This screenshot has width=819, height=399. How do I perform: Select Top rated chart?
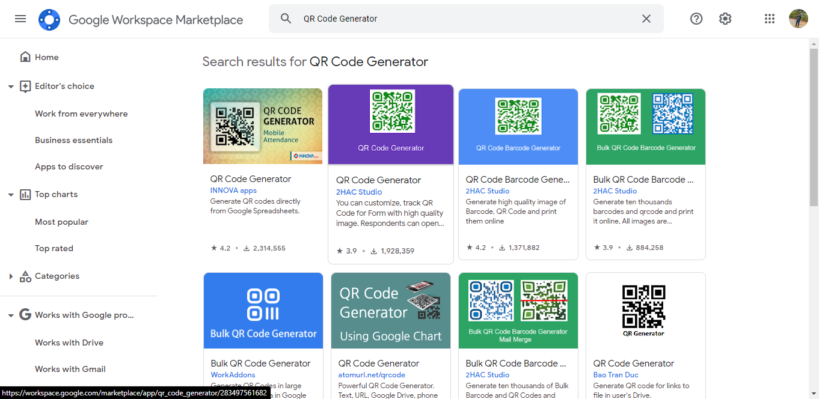(54, 248)
